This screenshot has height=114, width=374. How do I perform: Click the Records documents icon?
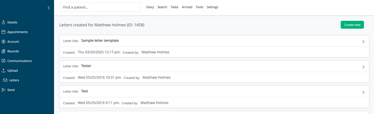3,51
